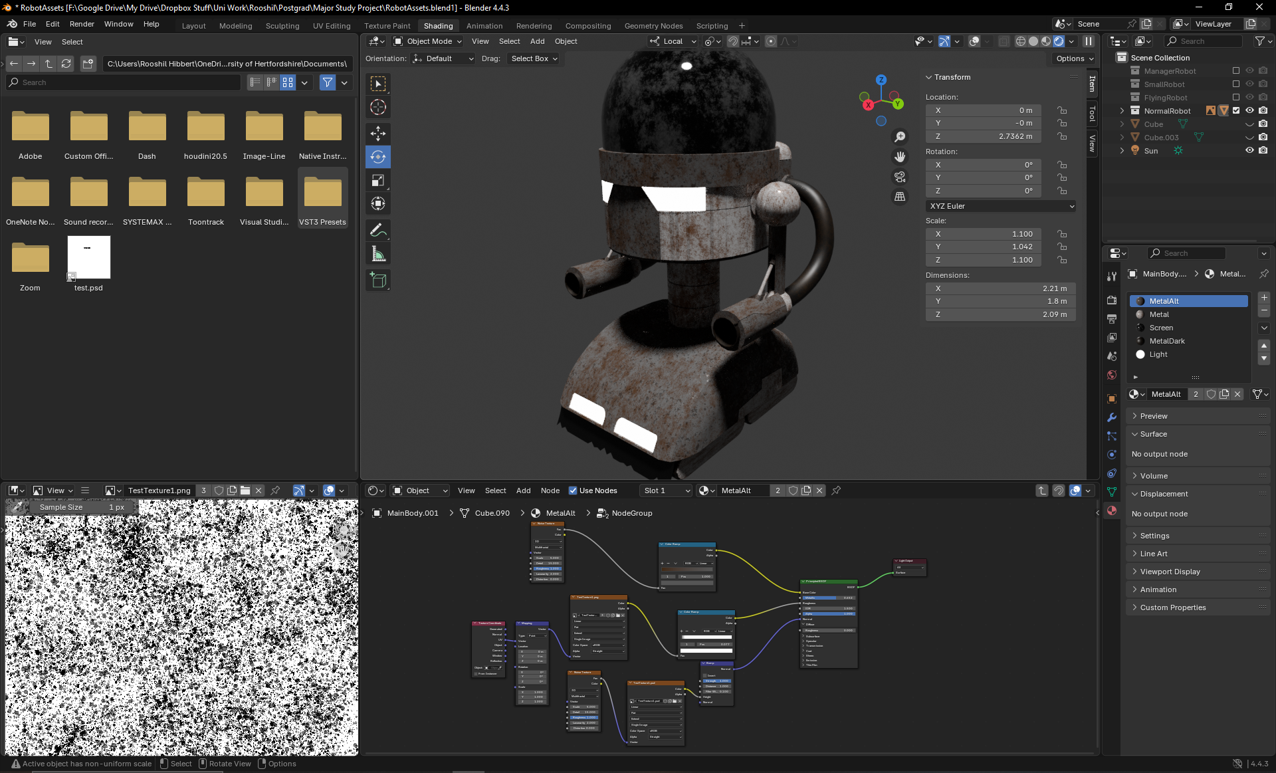Select the Scale tool in viewport toolbar
The image size is (1276, 773).
(x=377, y=181)
